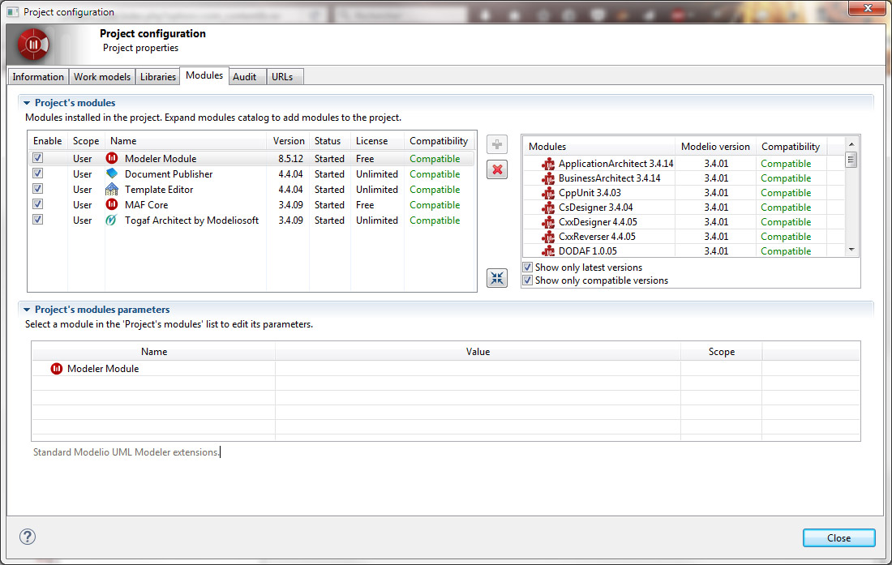
Task: Select CppUnit 3.4.03 in catalog
Action: pyautogui.click(x=590, y=193)
